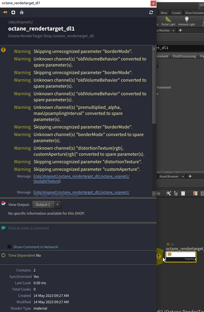Click the octane_rendertarget_dl1 heading
Viewport: 204px width, 312px height.
coord(41,29)
